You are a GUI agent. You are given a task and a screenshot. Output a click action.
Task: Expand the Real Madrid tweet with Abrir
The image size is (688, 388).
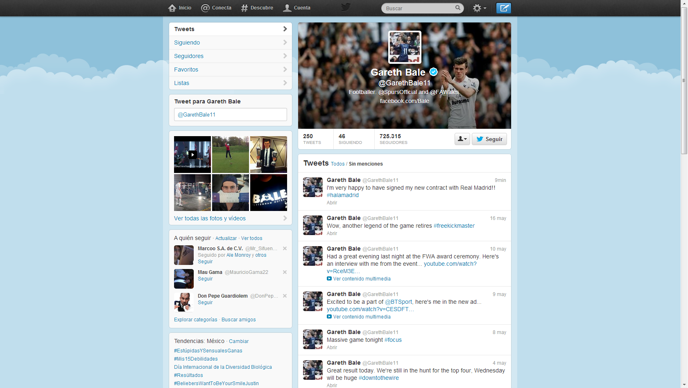[332, 203]
